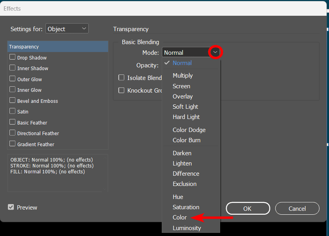329x236 pixels.
Task: Uncheck the Preview checkbox
Action: click(11, 207)
